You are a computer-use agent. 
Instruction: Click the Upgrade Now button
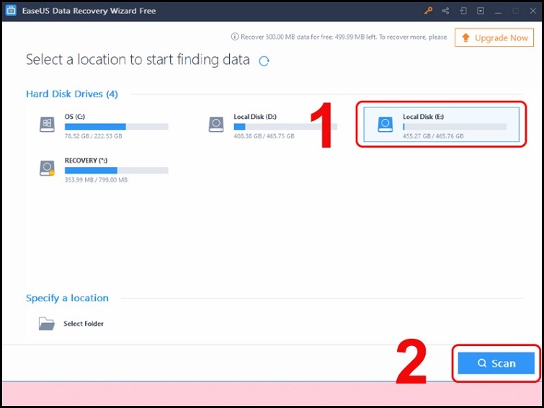(x=494, y=37)
